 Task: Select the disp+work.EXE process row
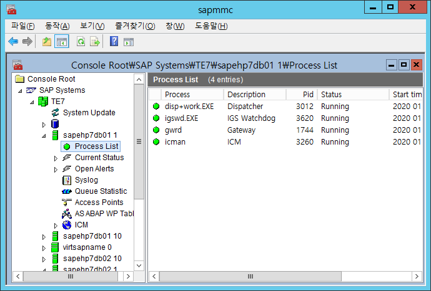pyautogui.click(x=285, y=107)
